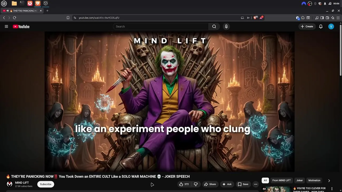Go forward in browser history
Screen dimensions: 342x192
tap(9, 18)
